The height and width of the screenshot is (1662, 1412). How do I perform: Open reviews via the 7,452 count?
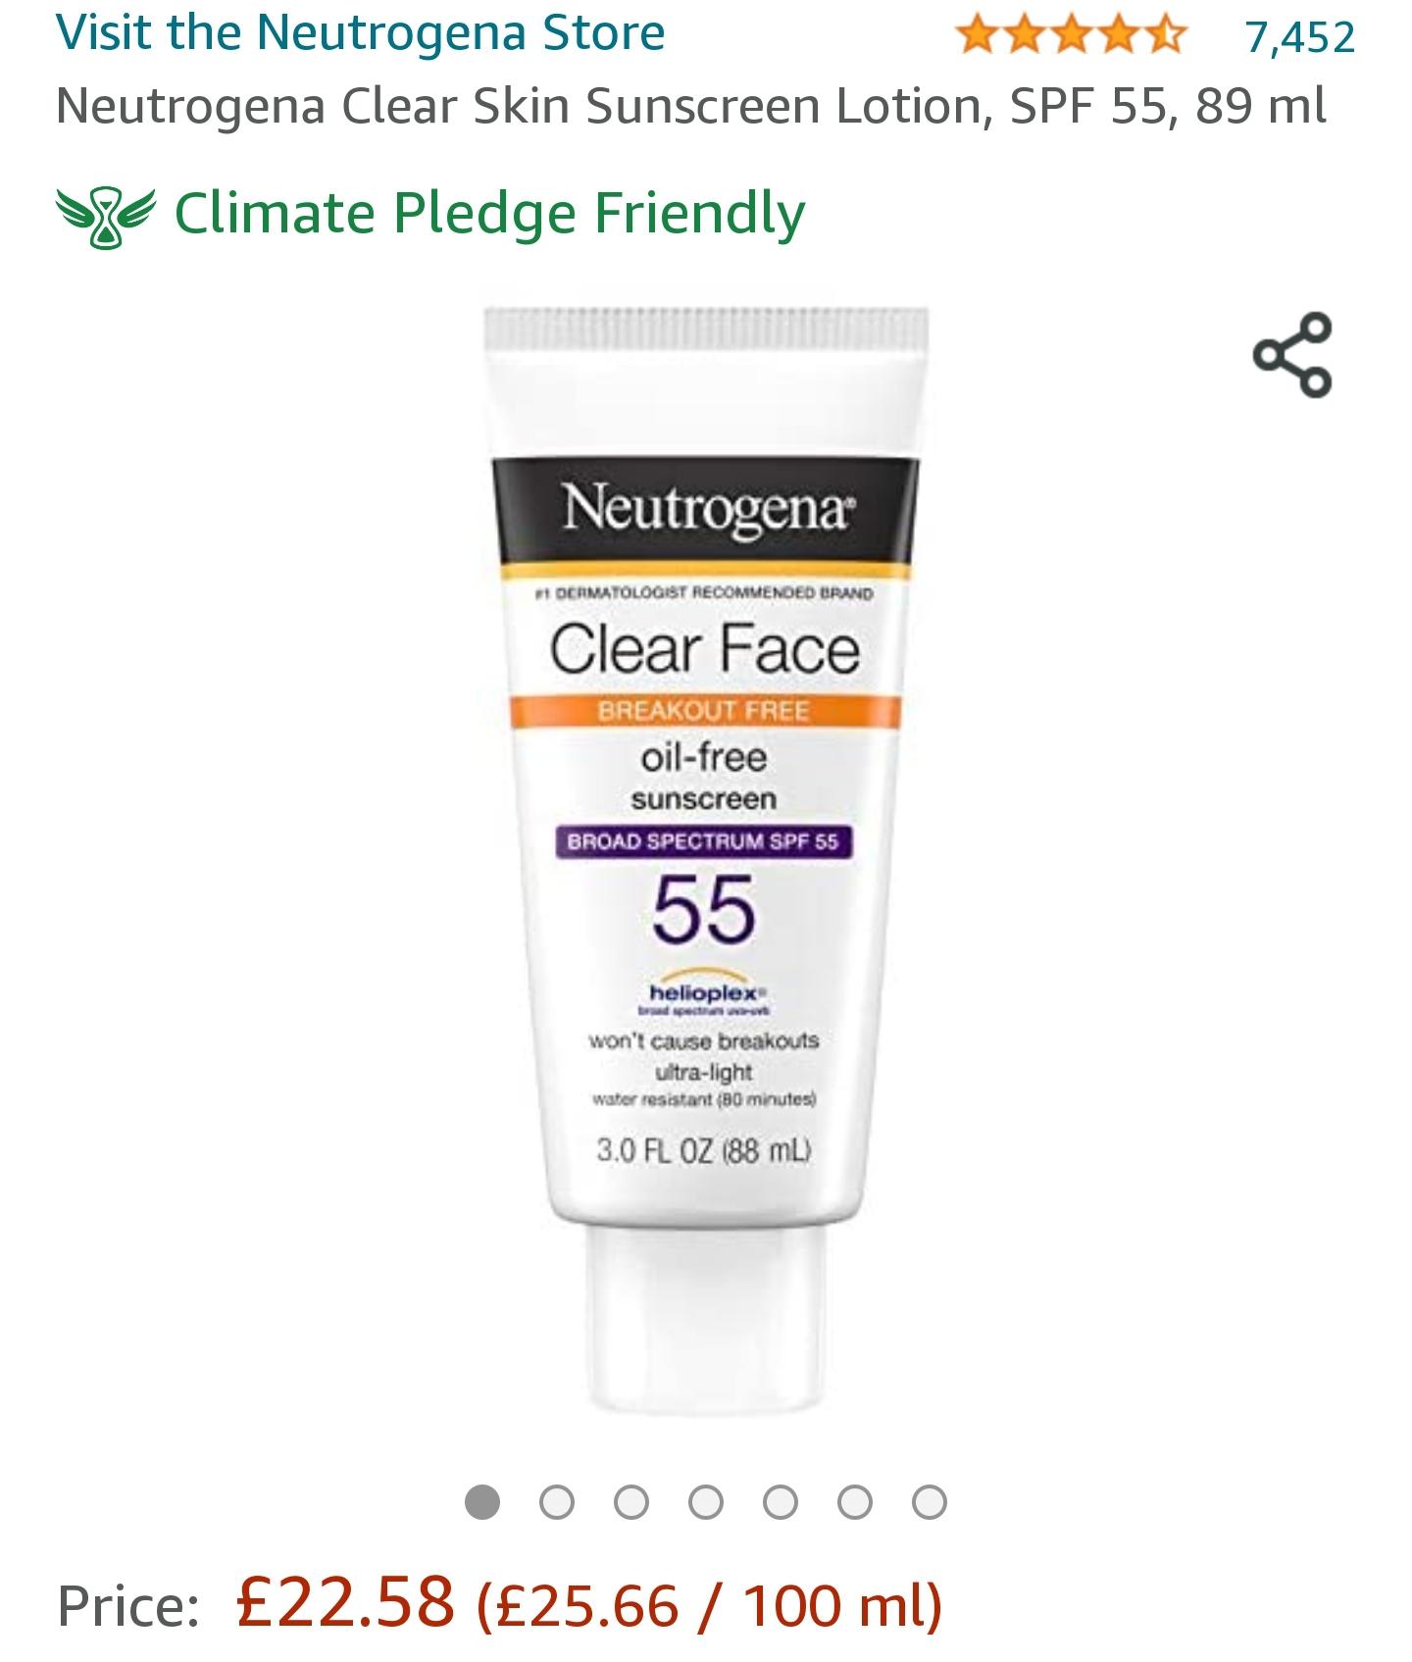coord(1301,36)
